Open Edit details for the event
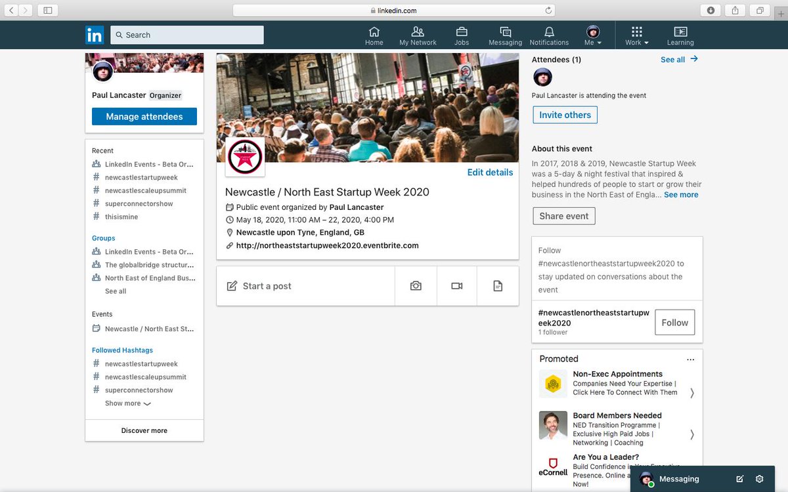 [490, 172]
